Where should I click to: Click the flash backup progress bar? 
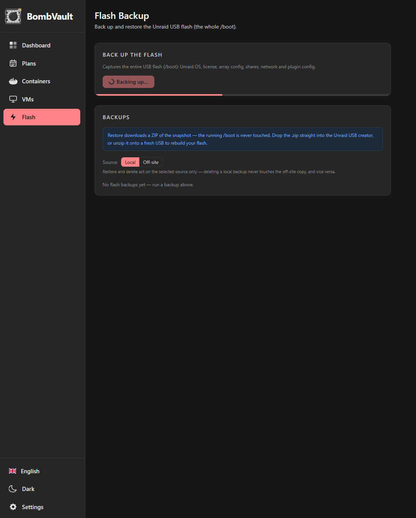click(243, 94)
